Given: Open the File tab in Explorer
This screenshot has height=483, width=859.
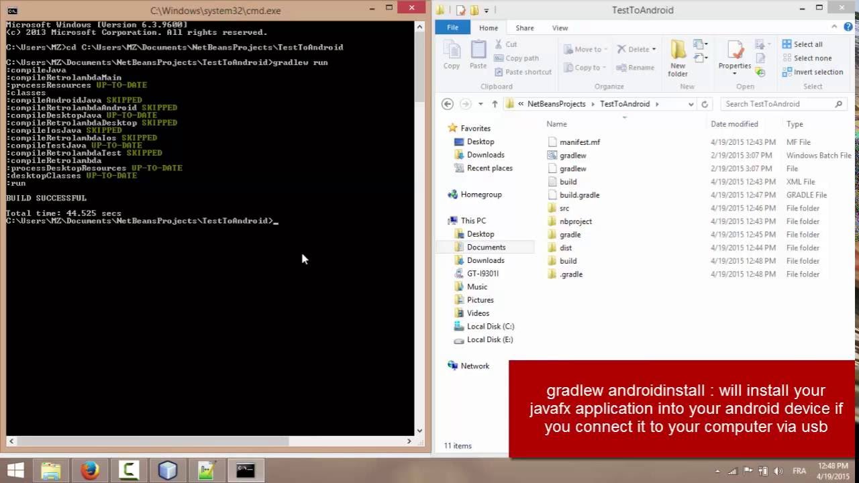Looking at the screenshot, I should (x=453, y=28).
